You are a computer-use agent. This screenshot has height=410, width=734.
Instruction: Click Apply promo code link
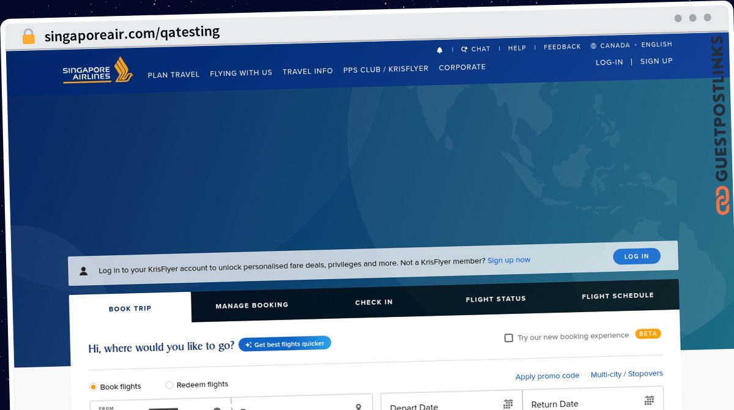pyautogui.click(x=547, y=376)
